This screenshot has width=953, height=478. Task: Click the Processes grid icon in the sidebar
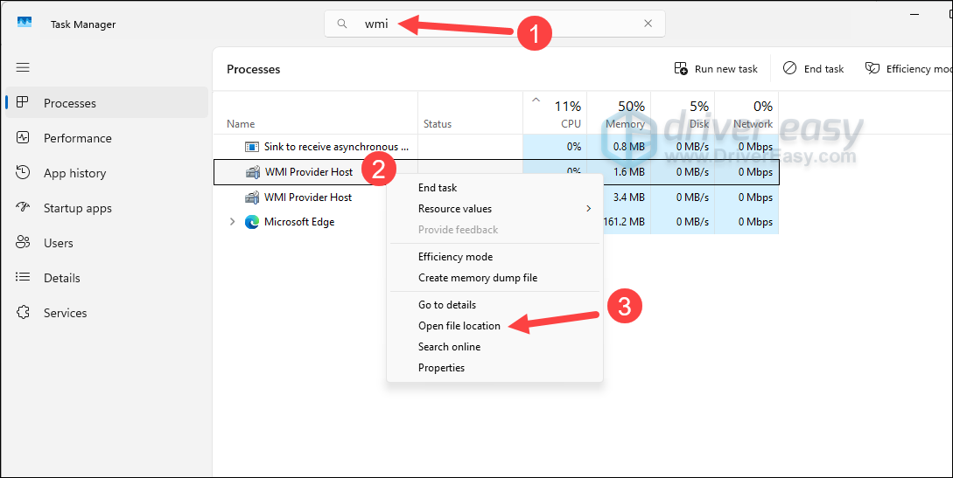[23, 102]
